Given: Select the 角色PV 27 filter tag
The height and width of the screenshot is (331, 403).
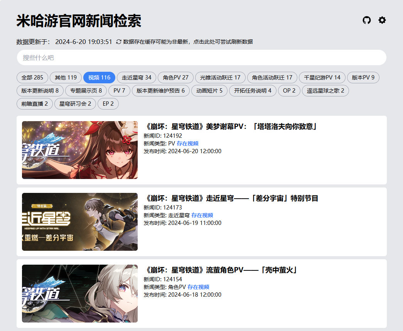Looking at the screenshot, I should click(x=175, y=78).
